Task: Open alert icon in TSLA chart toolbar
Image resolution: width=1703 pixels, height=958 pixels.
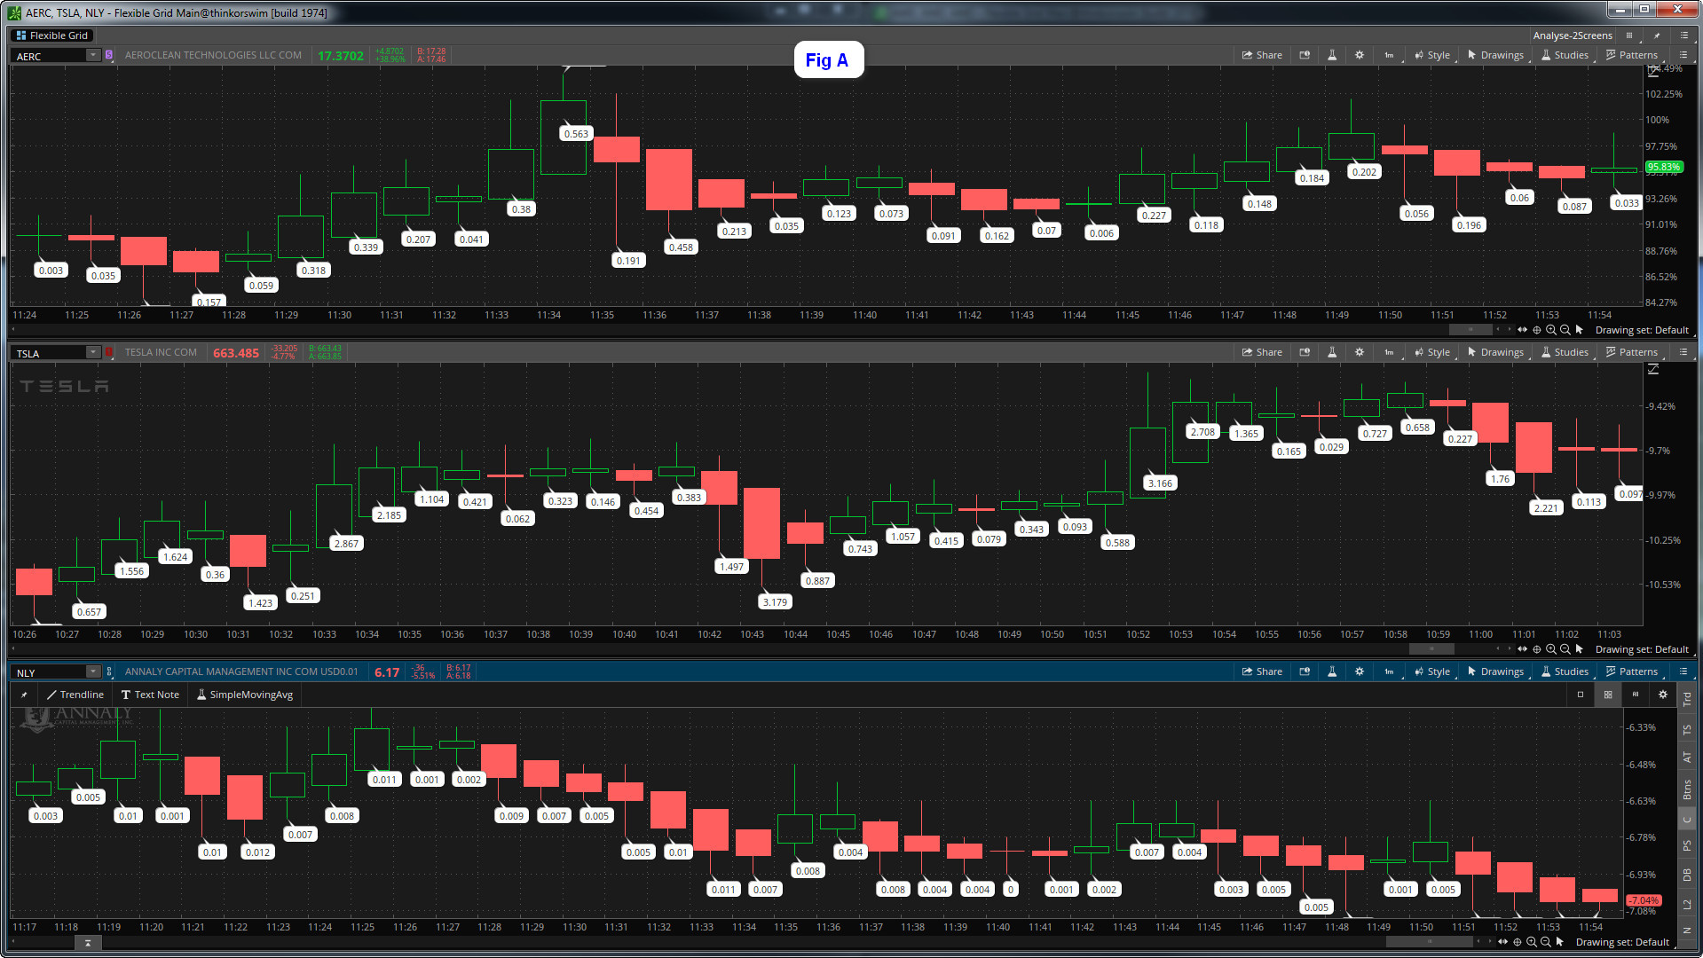Action: click(1305, 352)
